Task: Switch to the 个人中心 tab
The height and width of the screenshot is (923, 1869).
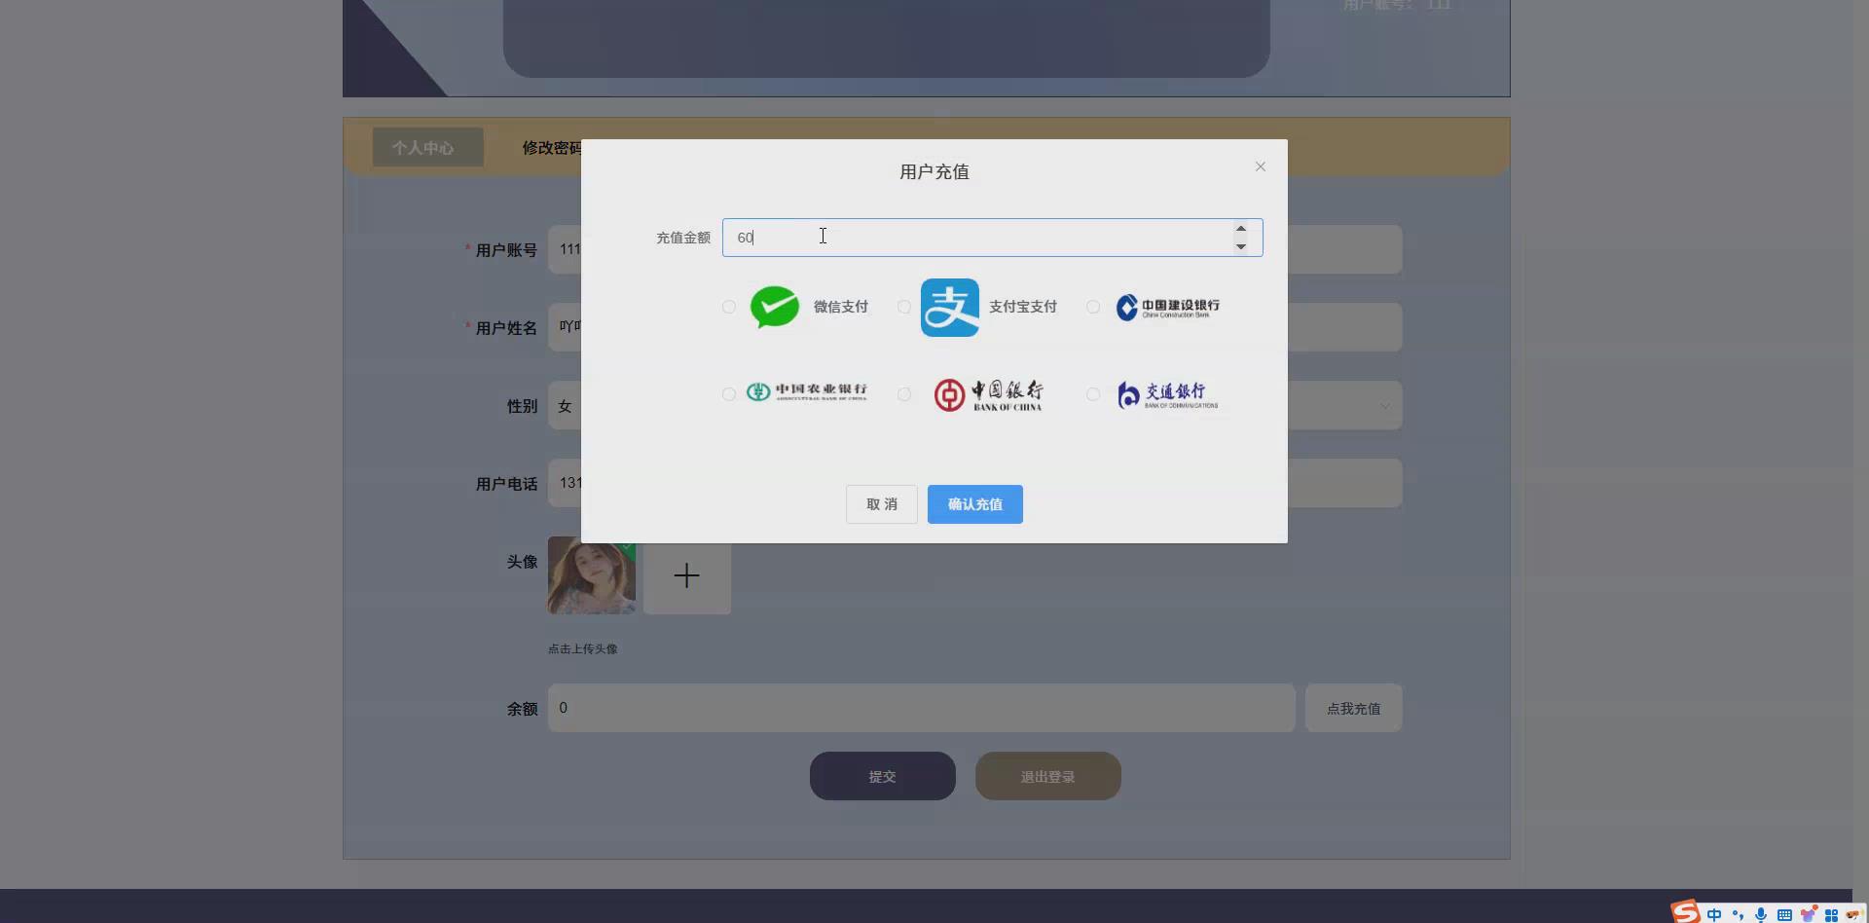Action: [x=426, y=147]
